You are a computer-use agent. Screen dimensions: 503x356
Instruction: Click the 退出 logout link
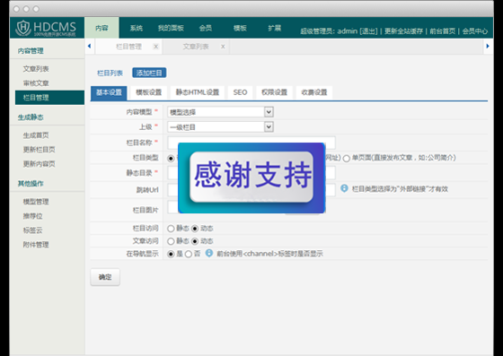click(x=368, y=31)
